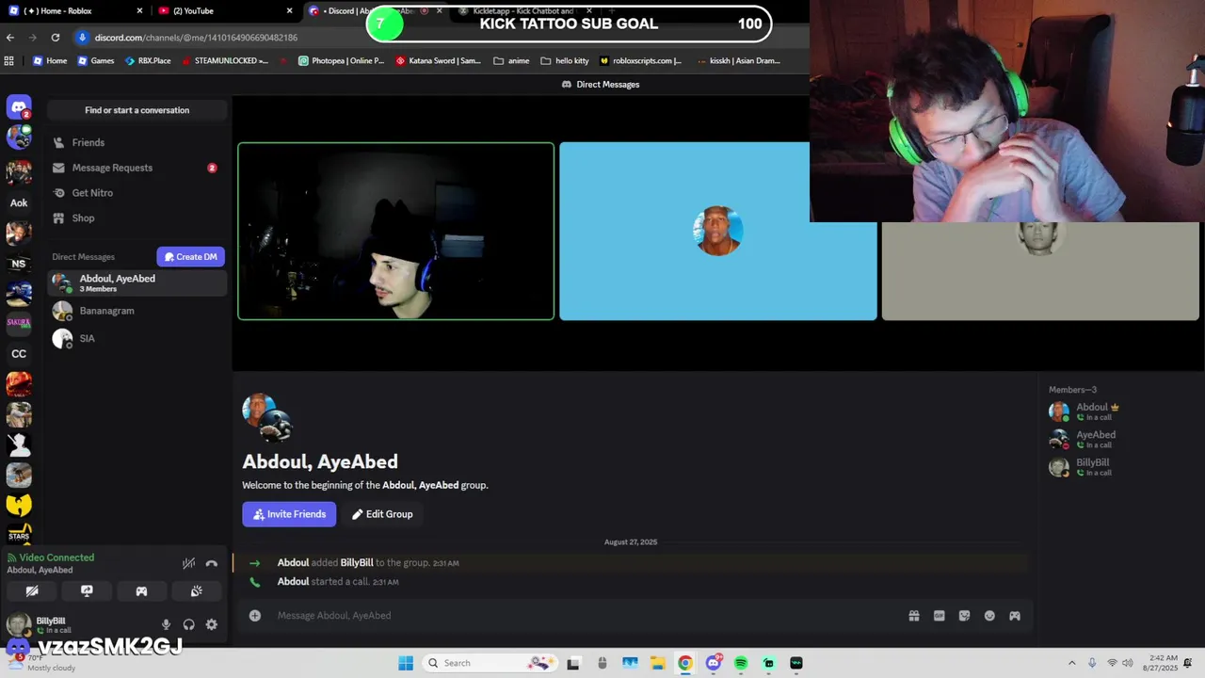Open the Games bookmark
This screenshot has height=678, width=1205.
point(96,61)
